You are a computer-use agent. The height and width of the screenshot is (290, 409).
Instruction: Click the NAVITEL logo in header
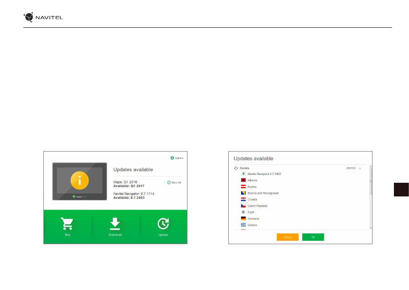(43, 18)
